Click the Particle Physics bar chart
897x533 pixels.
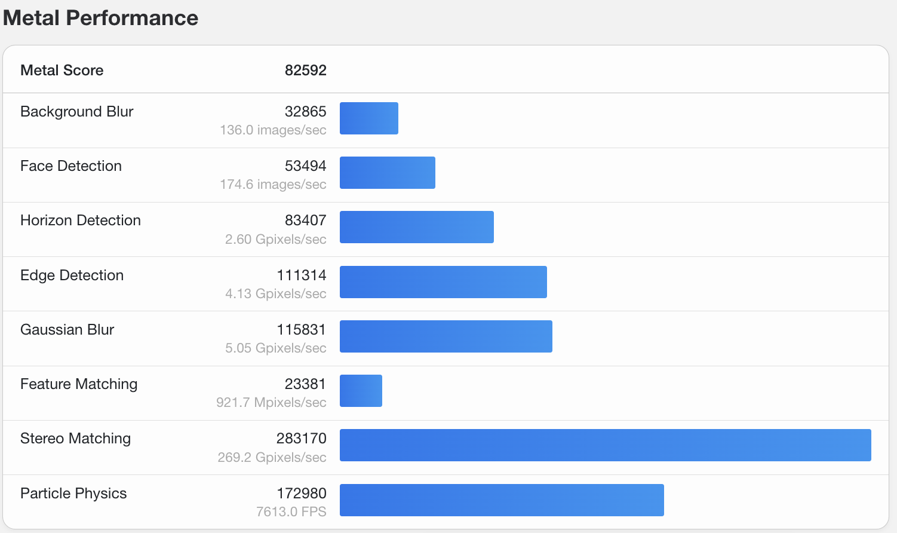point(502,500)
